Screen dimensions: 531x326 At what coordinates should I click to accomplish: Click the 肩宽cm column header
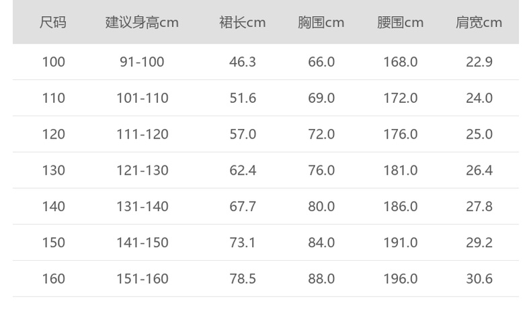pyautogui.click(x=479, y=22)
